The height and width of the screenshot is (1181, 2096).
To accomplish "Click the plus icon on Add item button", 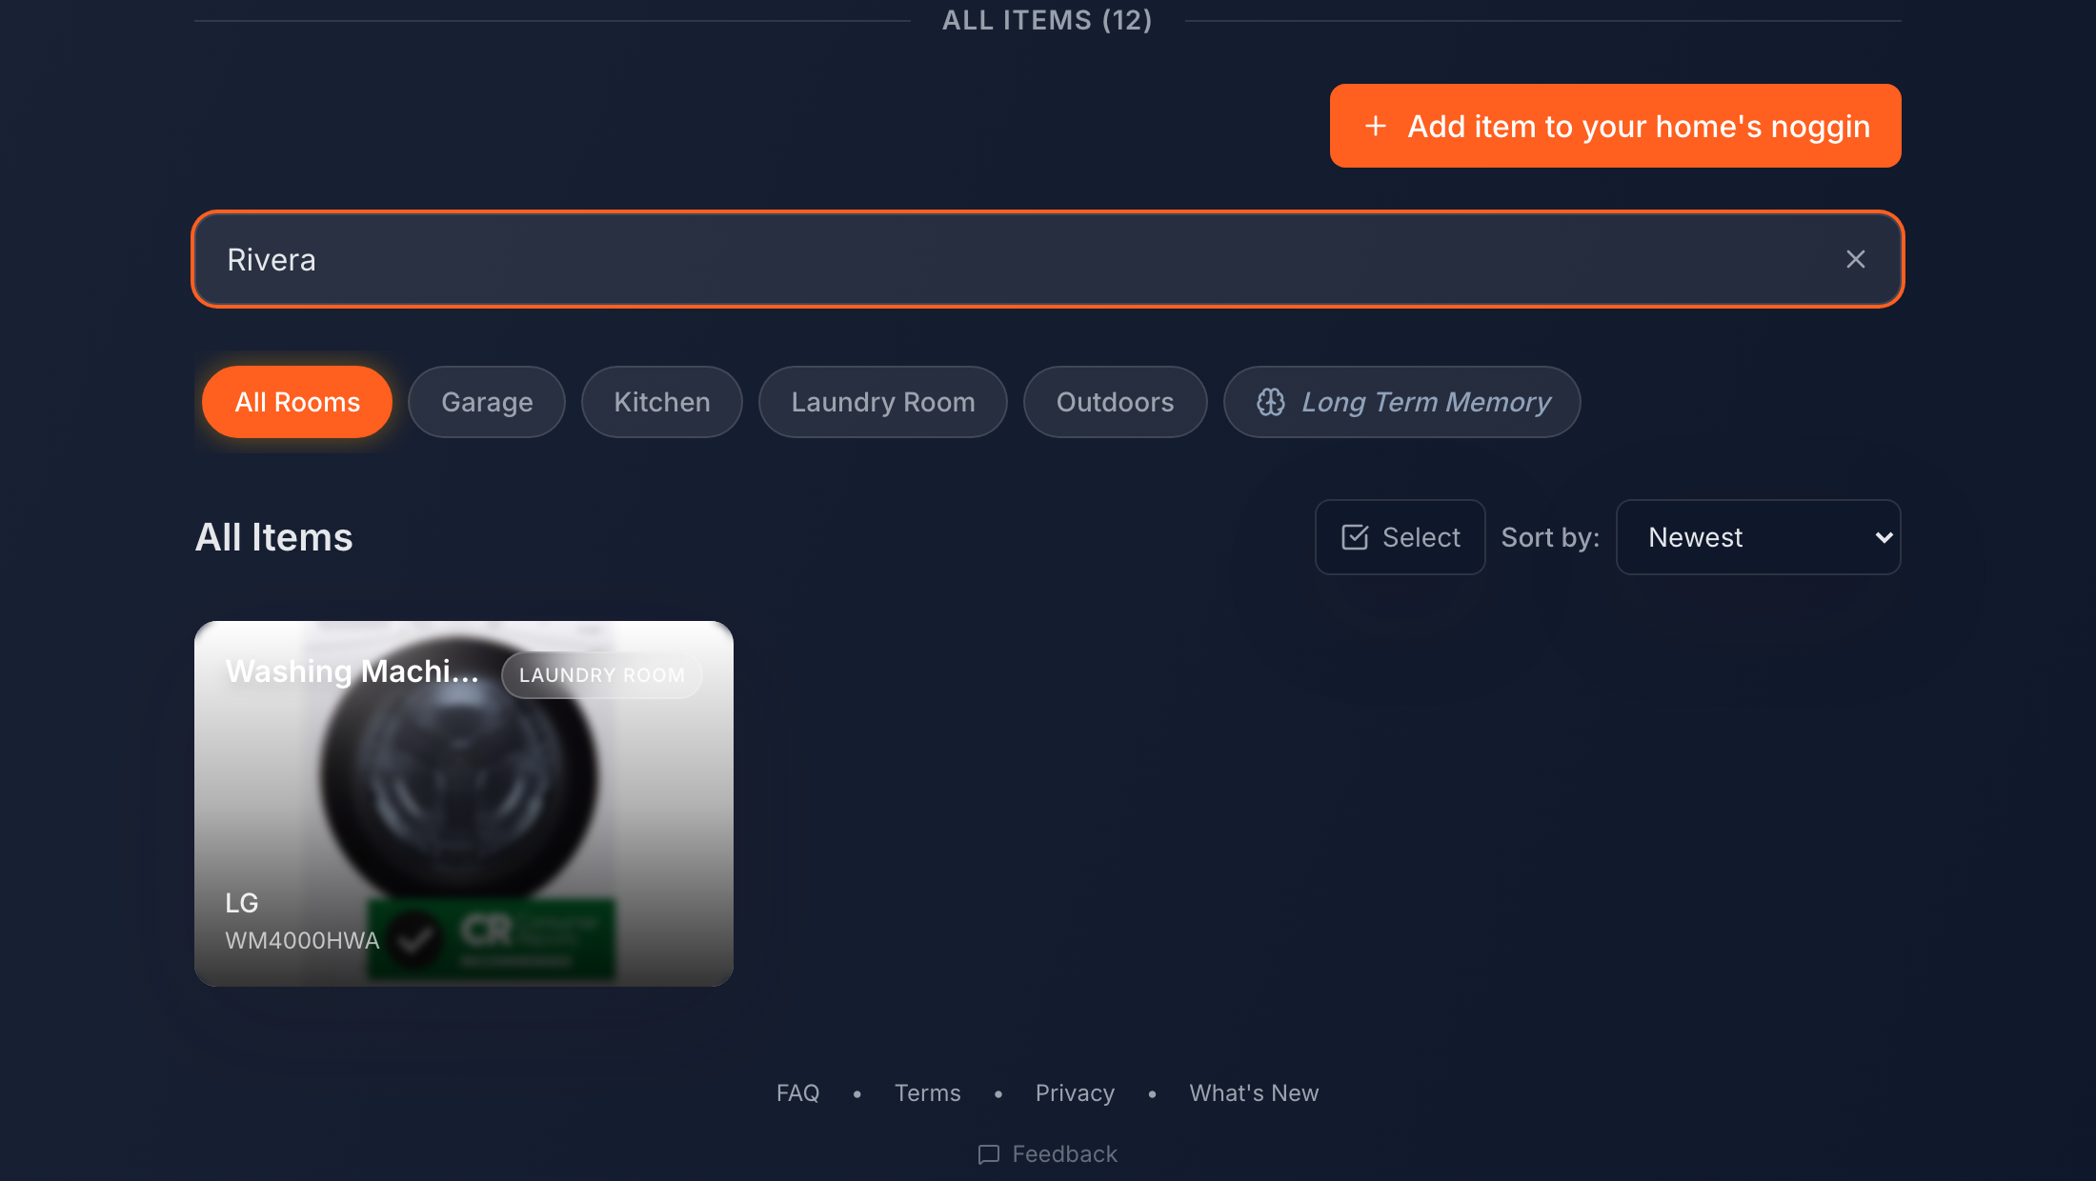I will (1375, 126).
